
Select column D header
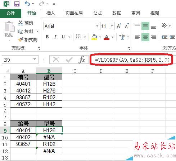click(101, 71)
